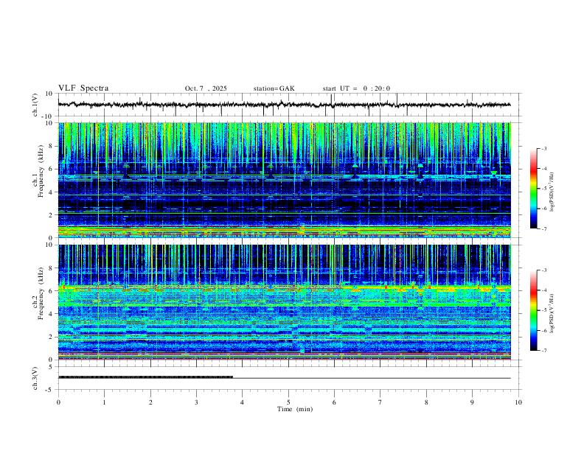Click time axis tick label '8'
584x451 pixels.
tap(426, 402)
